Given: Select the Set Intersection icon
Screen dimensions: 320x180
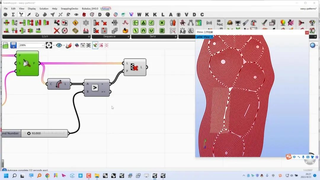Looking at the screenshot, I should point(143,30).
